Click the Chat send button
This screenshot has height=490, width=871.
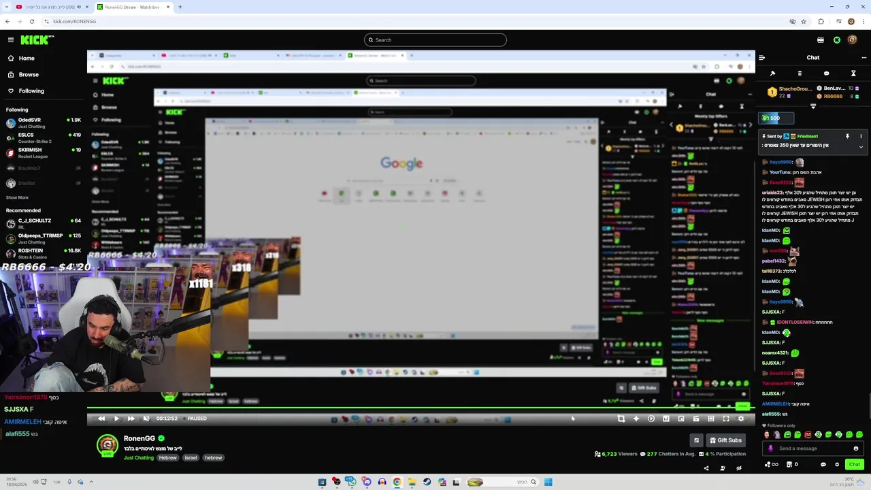coord(855,465)
